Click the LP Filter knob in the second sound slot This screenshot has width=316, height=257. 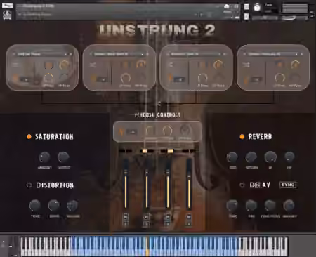(126, 78)
